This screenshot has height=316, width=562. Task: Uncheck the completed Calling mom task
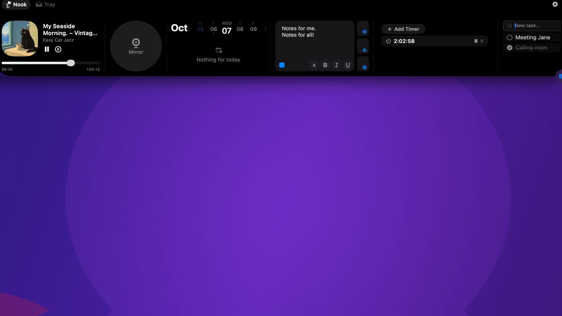coord(510,48)
